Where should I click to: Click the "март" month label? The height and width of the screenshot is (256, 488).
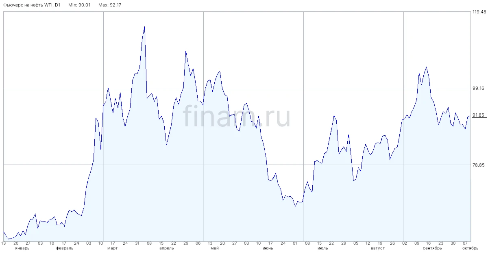click(x=113, y=248)
